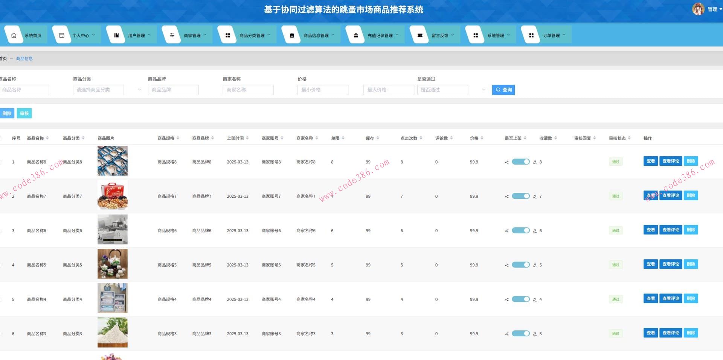This screenshot has width=723, height=360.
Task: Disable the 是否上架 switch for 商品名称6
Action: click(520, 231)
